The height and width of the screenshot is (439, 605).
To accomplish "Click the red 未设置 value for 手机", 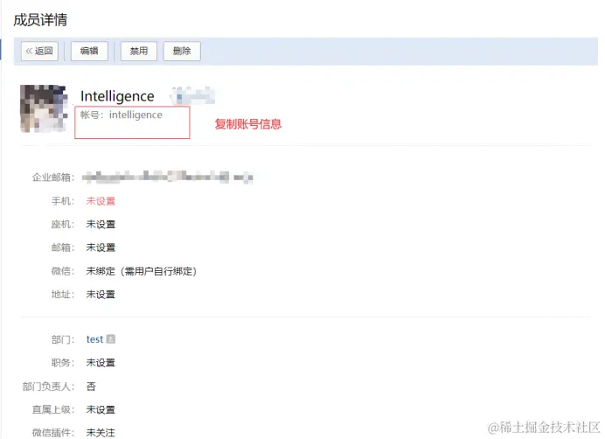I will (x=101, y=201).
